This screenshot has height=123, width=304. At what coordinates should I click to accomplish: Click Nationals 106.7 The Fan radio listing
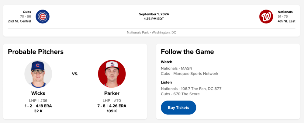click(x=191, y=89)
